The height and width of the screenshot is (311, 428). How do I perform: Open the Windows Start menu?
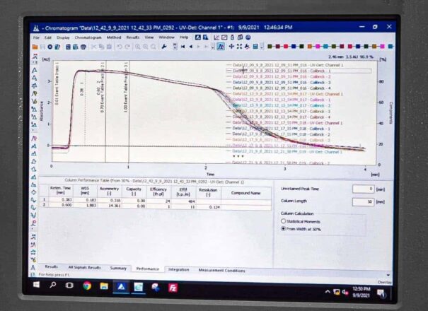point(36,285)
